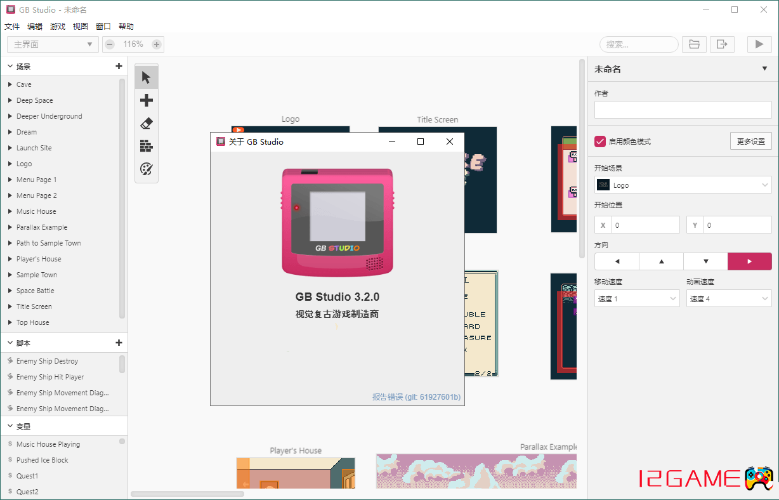This screenshot has height=500, width=779.
Task: Set direction to down arrow
Action: pyautogui.click(x=705, y=261)
